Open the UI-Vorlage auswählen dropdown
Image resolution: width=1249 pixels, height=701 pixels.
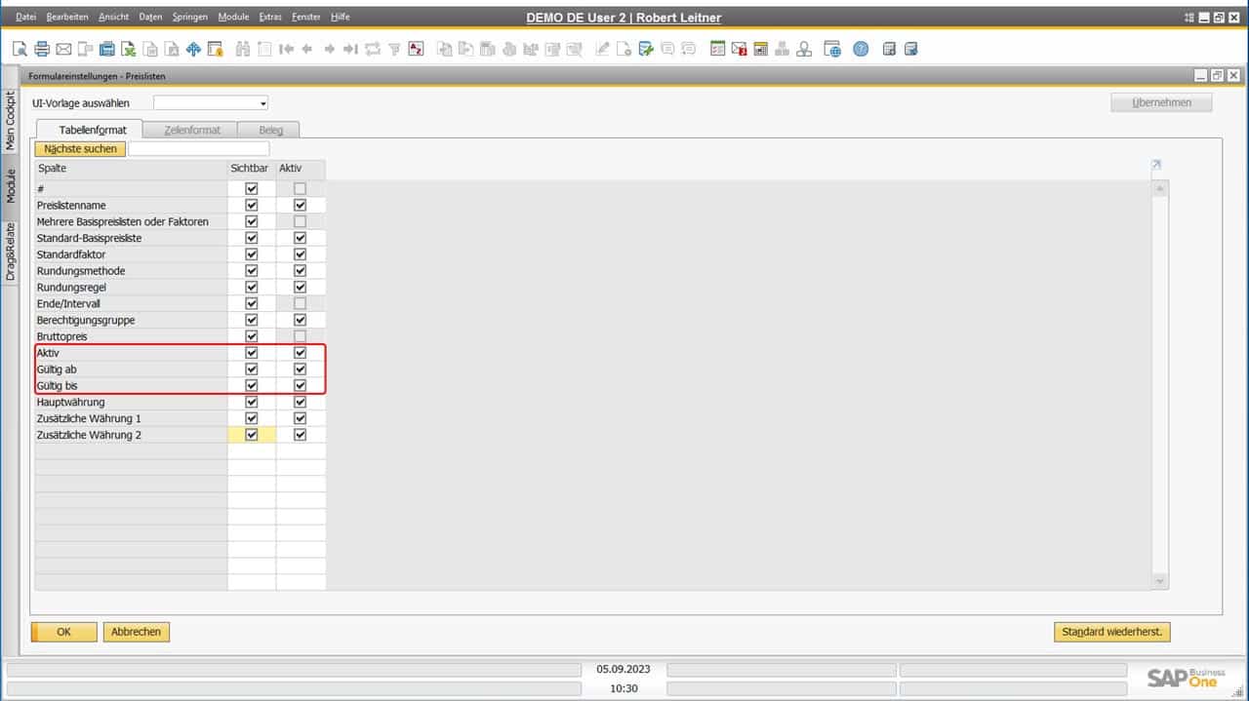(261, 102)
